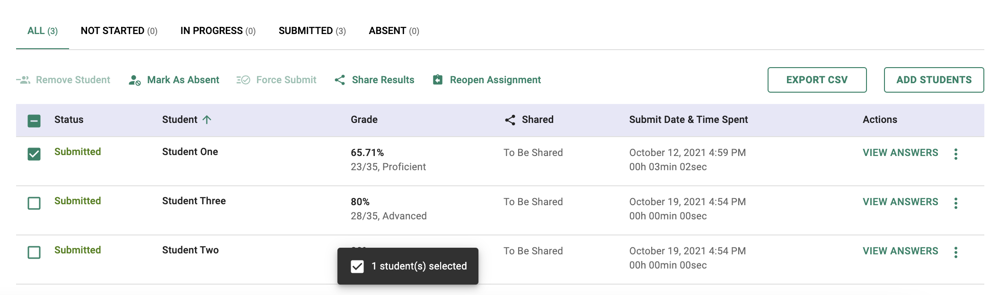The height and width of the screenshot is (295, 990).
Task: Switch to the Submitted tab
Action: pos(312,31)
